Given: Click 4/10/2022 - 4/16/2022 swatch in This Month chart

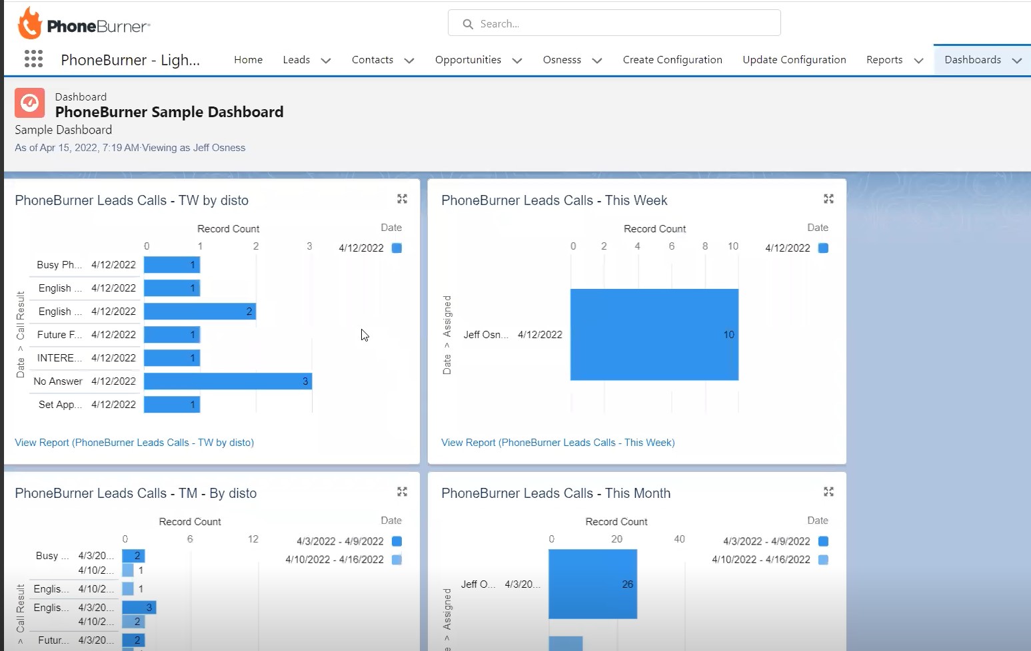Looking at the screenshot, I should pyautogui.click(x=824, y=560).
